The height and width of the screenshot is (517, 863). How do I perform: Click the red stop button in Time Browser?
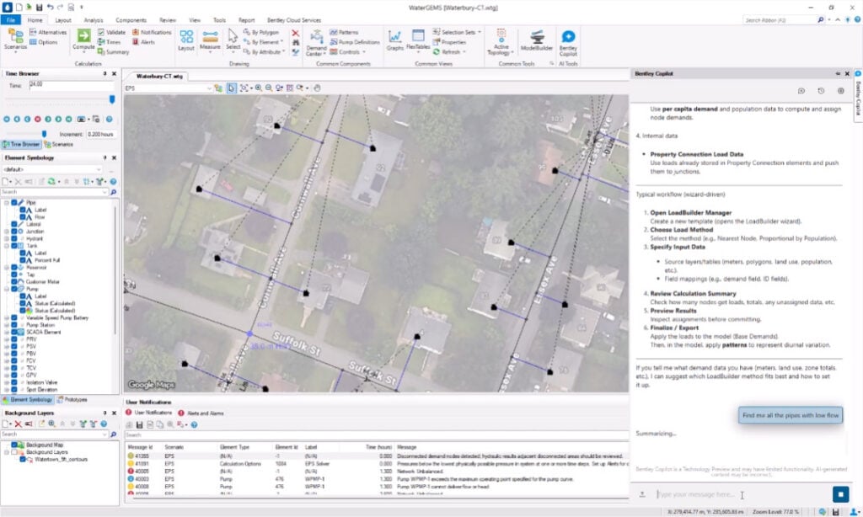(x=38, y=119)
